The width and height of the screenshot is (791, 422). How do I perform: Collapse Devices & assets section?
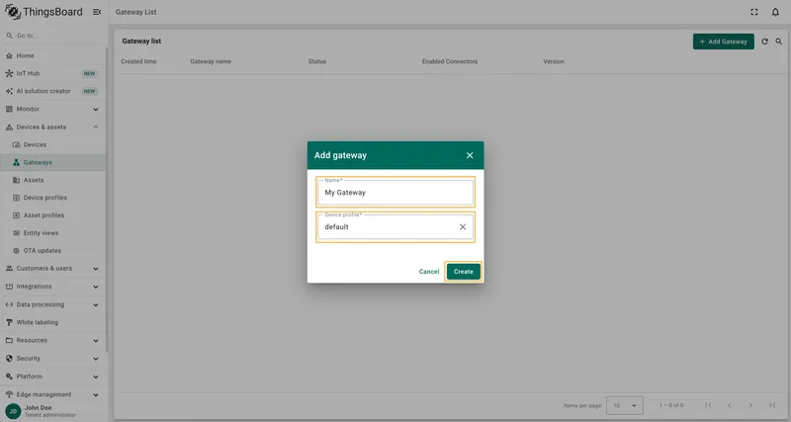tap(53, 127)
